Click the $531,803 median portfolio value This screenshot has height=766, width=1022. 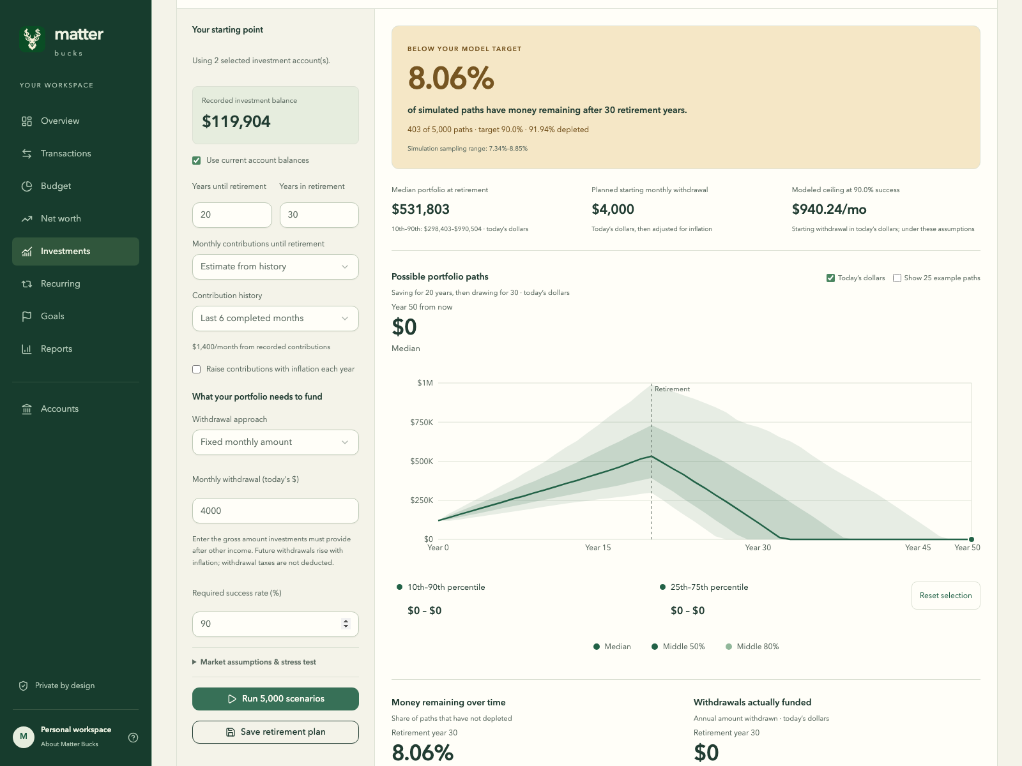tap(420, 209)
